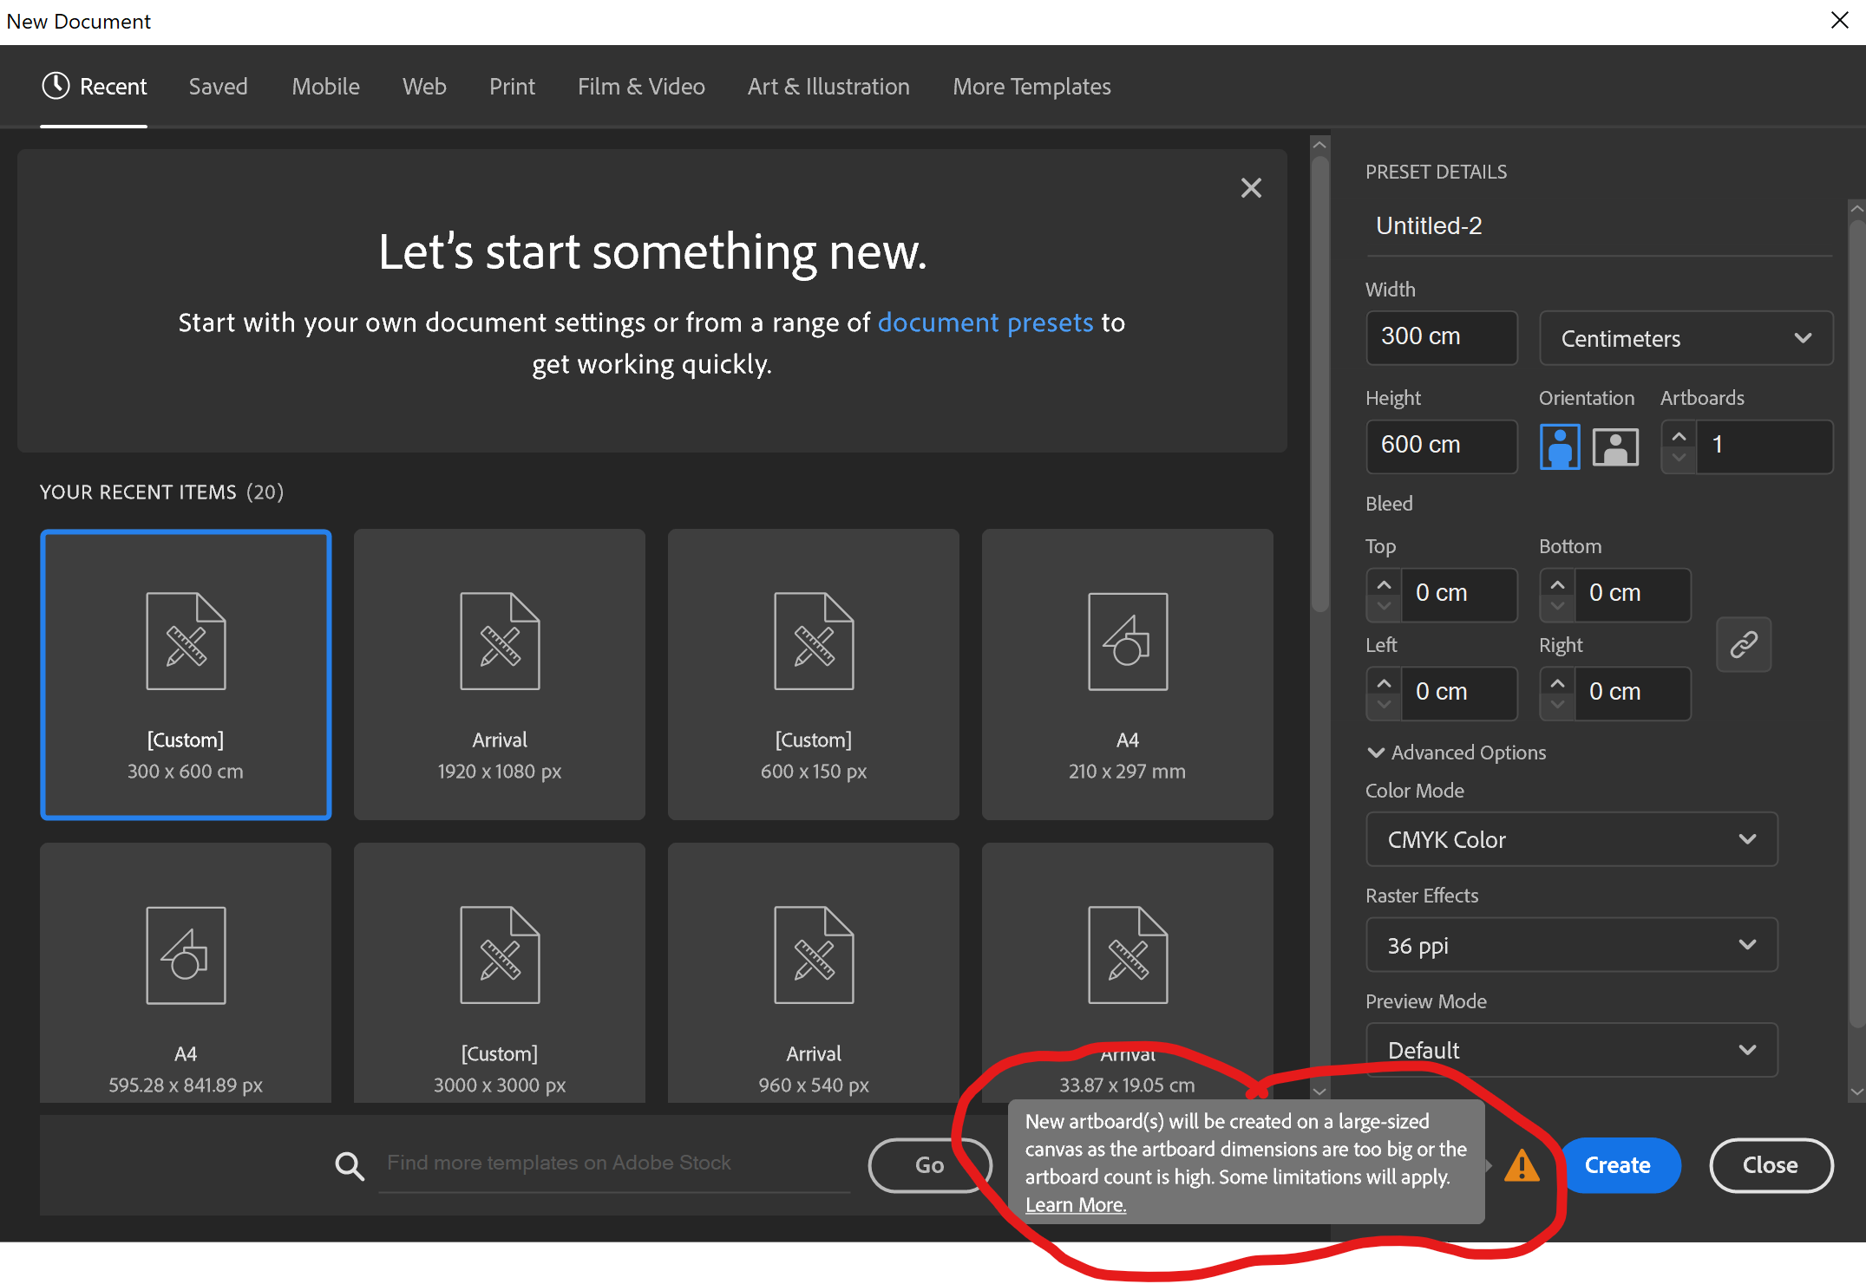The image size is (1866, 1284).
Task: Collapse the Advanced Options section
Action: point(1376,752)
